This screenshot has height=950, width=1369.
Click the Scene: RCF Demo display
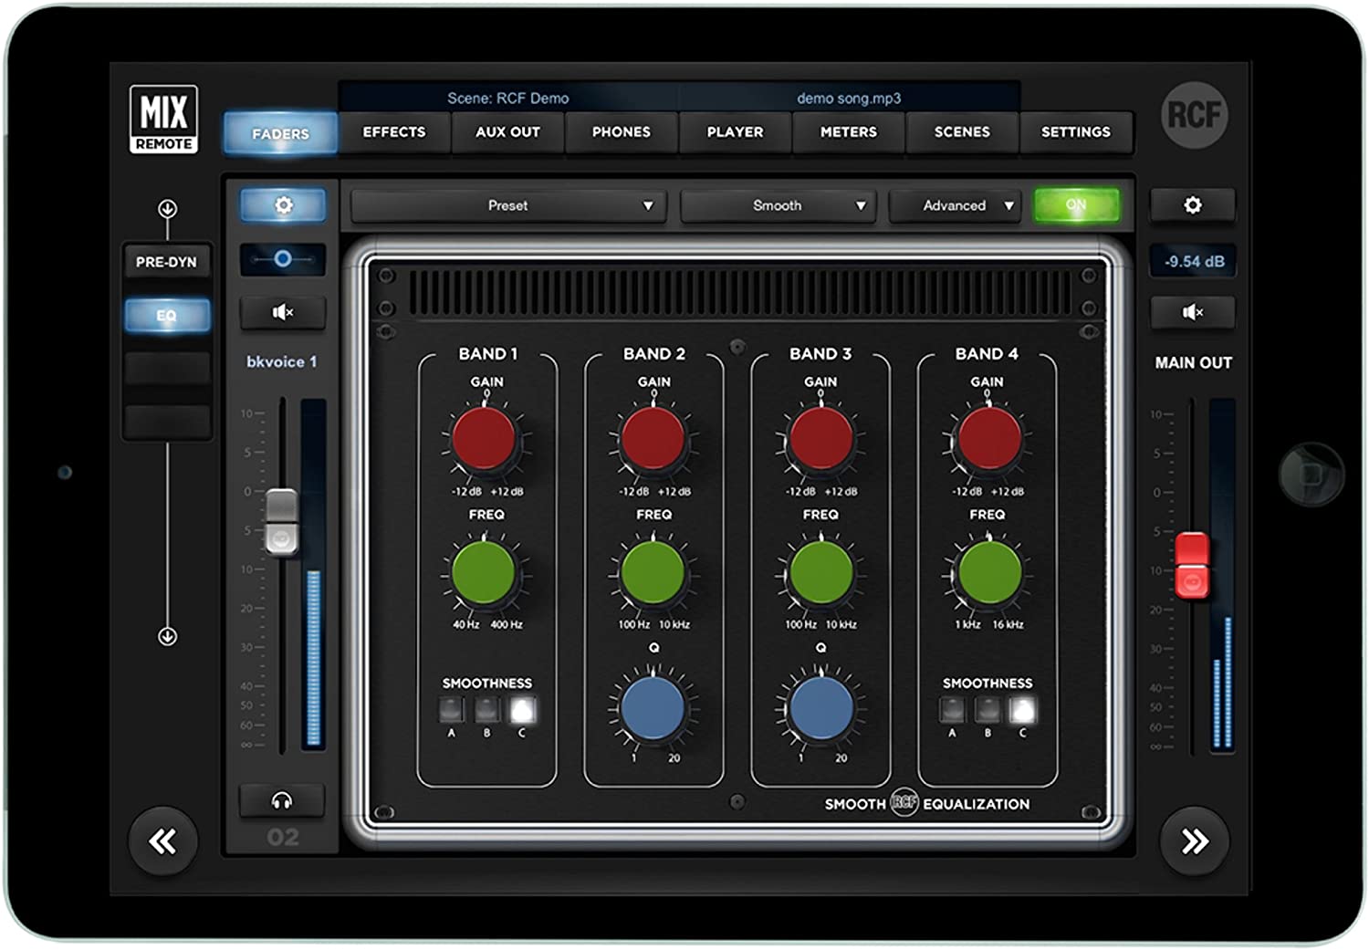(x=508, y=98)
